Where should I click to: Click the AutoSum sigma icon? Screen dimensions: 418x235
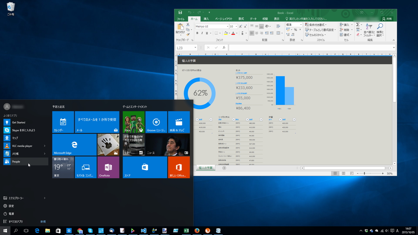click(x=358, y=25)
